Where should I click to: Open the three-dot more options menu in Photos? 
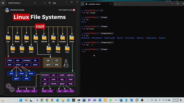[35, 3]
